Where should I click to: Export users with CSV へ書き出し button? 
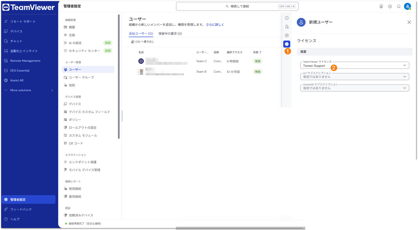[x=143, y=42]
